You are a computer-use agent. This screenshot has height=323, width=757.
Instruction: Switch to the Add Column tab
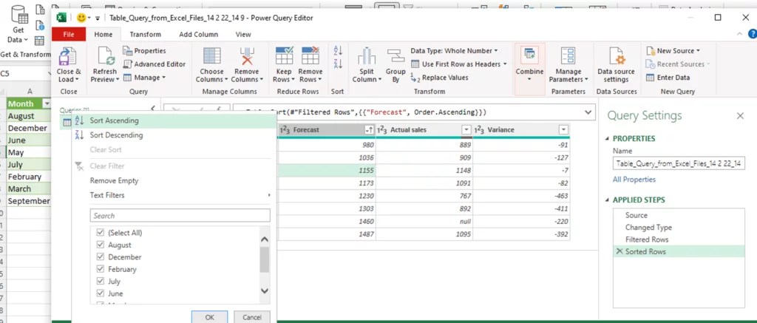pos(198,34)
